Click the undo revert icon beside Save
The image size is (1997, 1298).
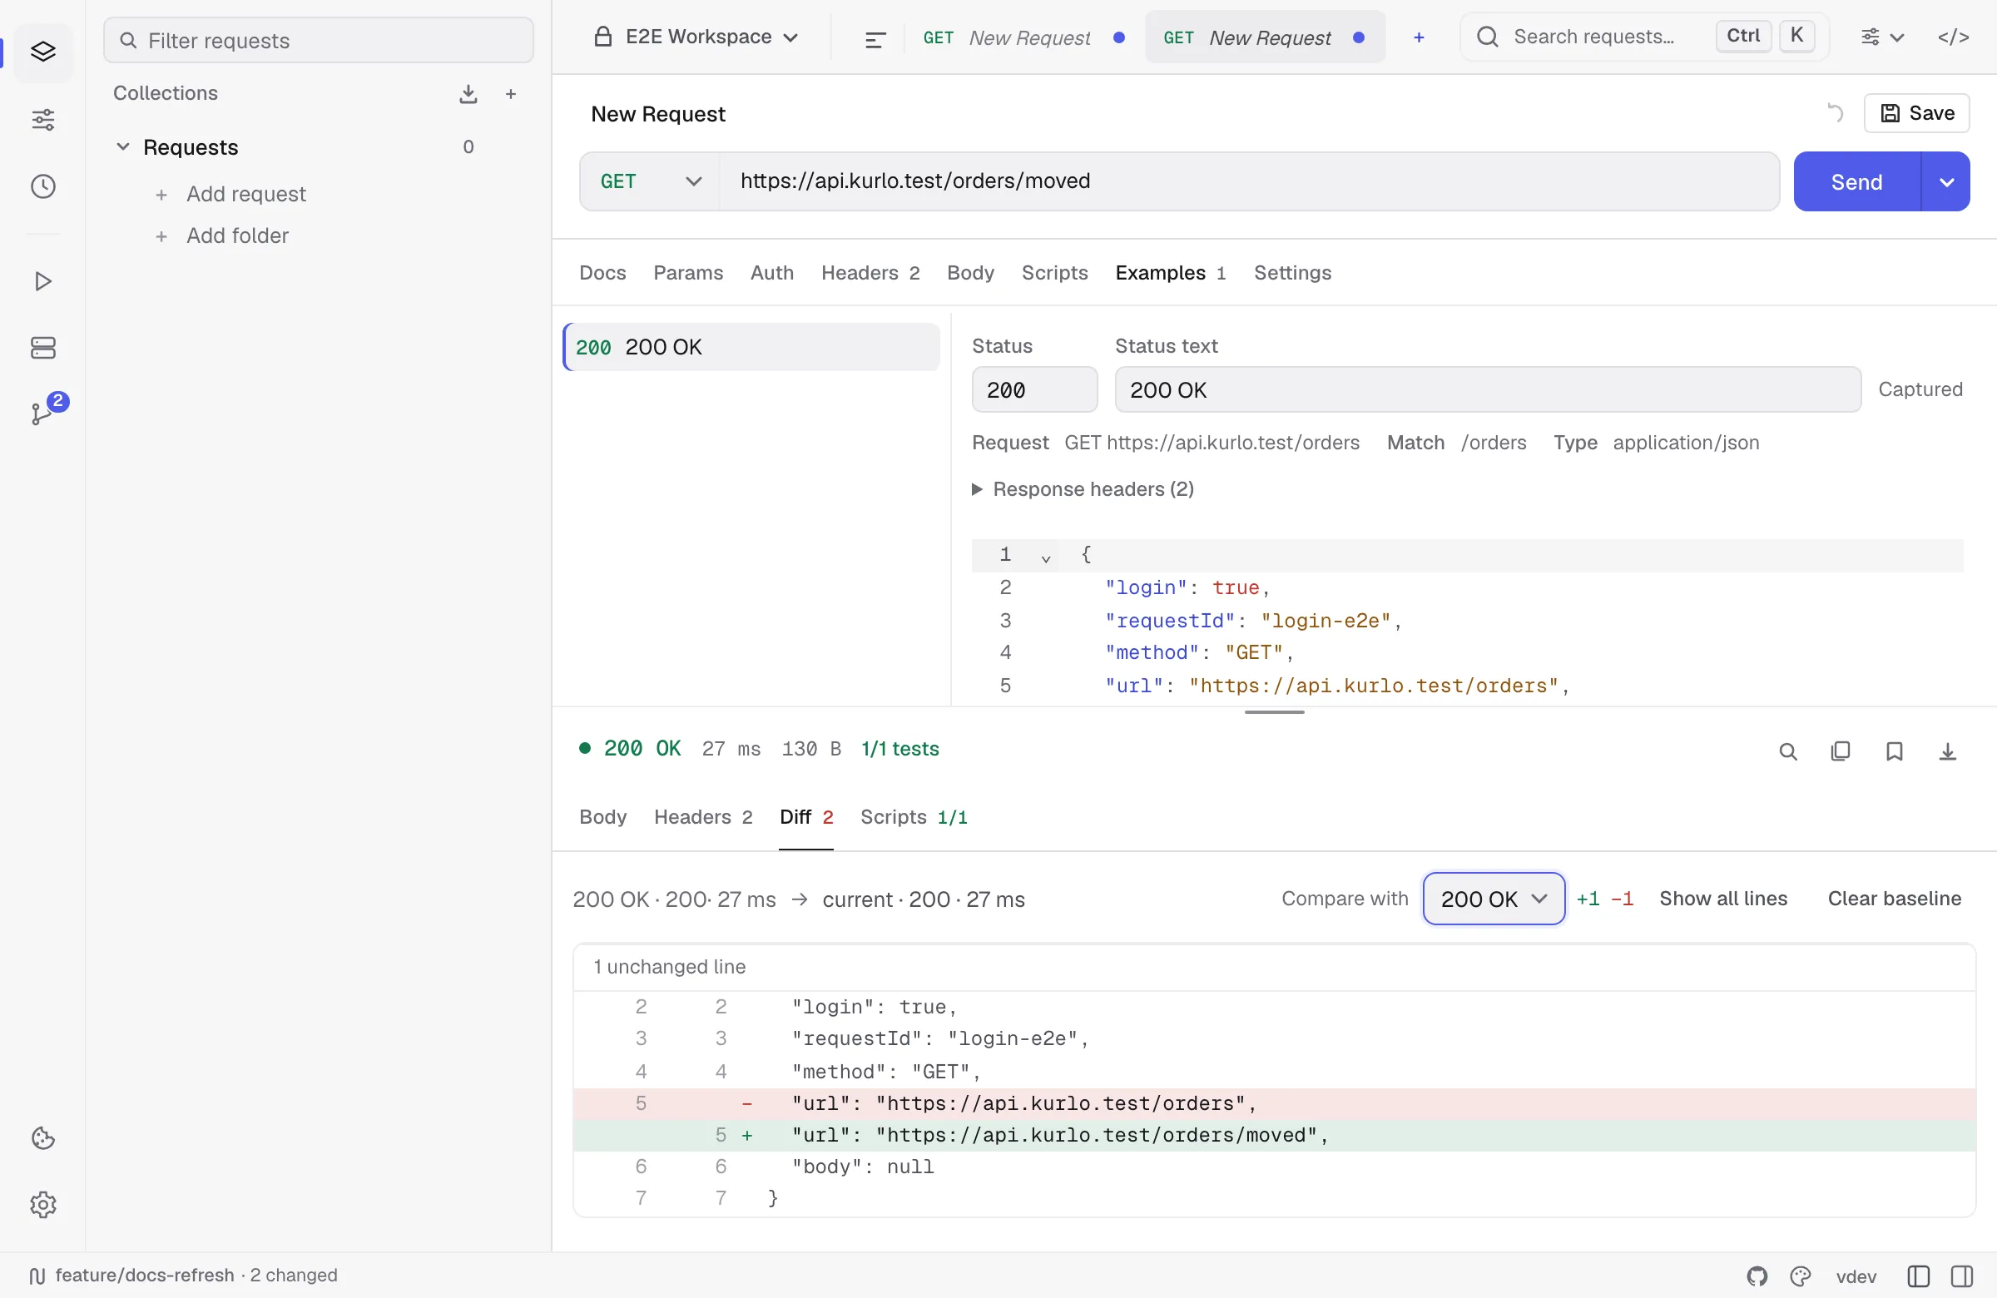click(x=1835, y=113)
